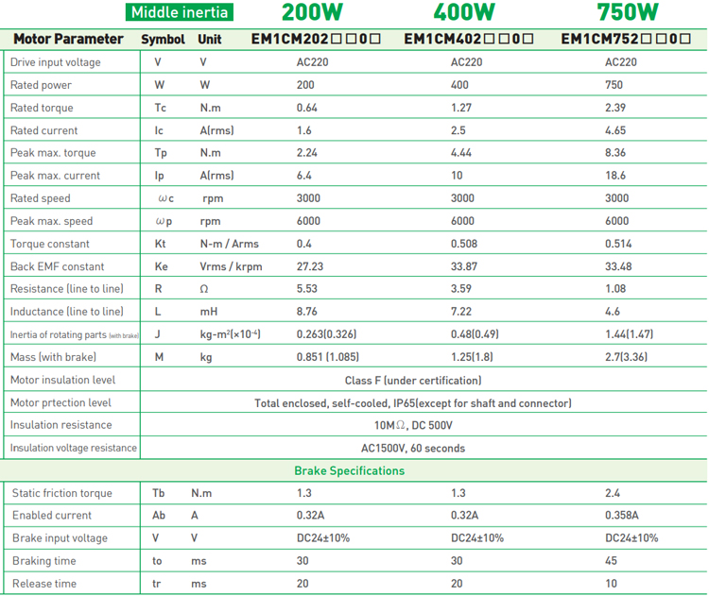Click Back EMF value 33.87
The height and width of the screenshot is (596, 709).
(x=464, y=266)
